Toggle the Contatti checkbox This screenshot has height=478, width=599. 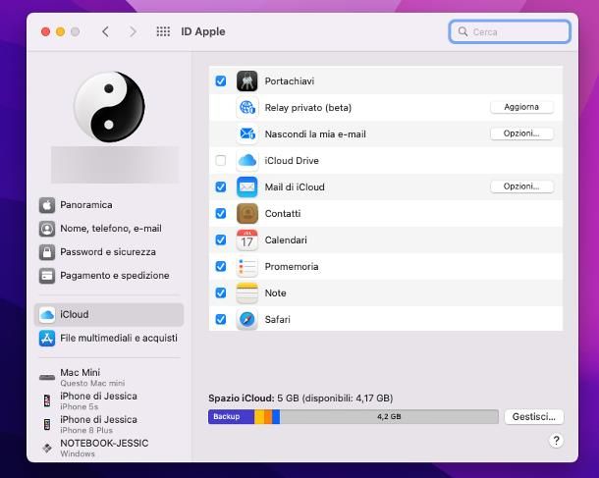click(x=221, y=213)
